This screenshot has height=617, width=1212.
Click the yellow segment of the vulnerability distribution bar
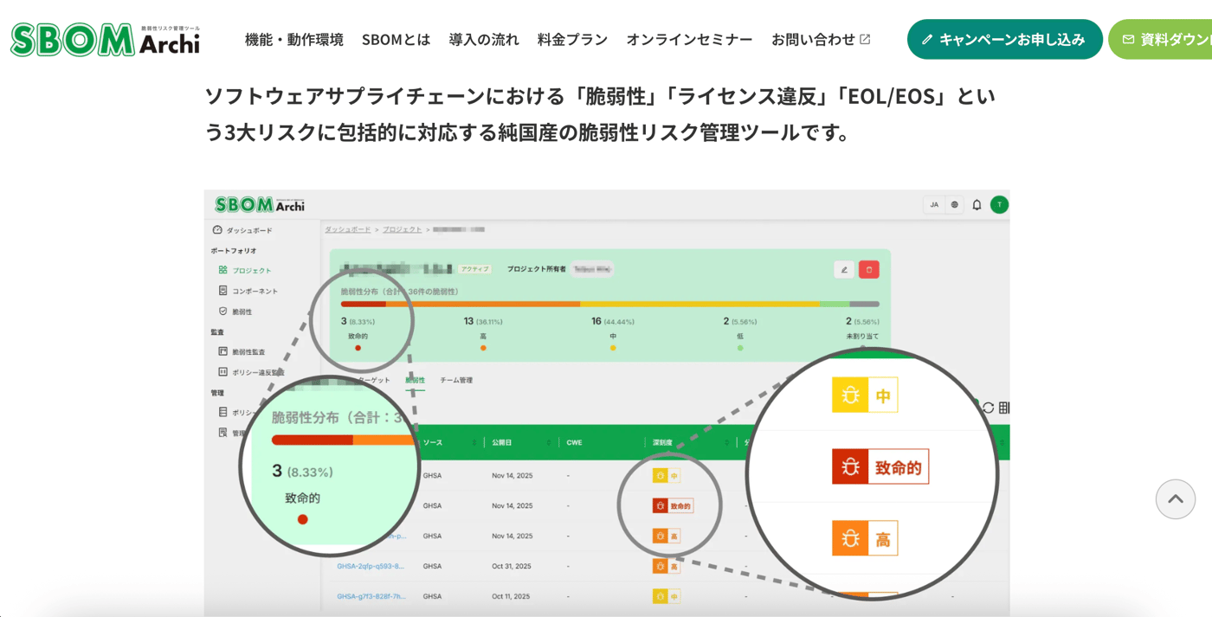700,304
